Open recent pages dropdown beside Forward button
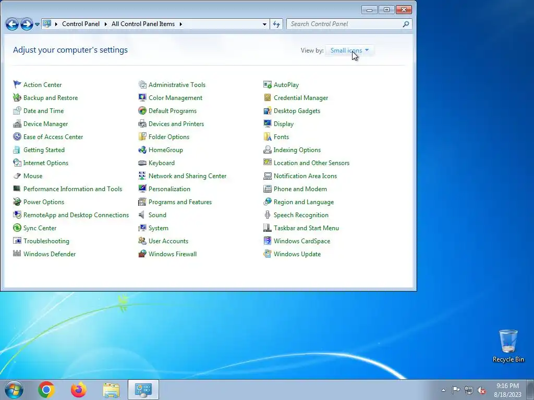This screenshot has width=534, height=400. tap(37, 24)
